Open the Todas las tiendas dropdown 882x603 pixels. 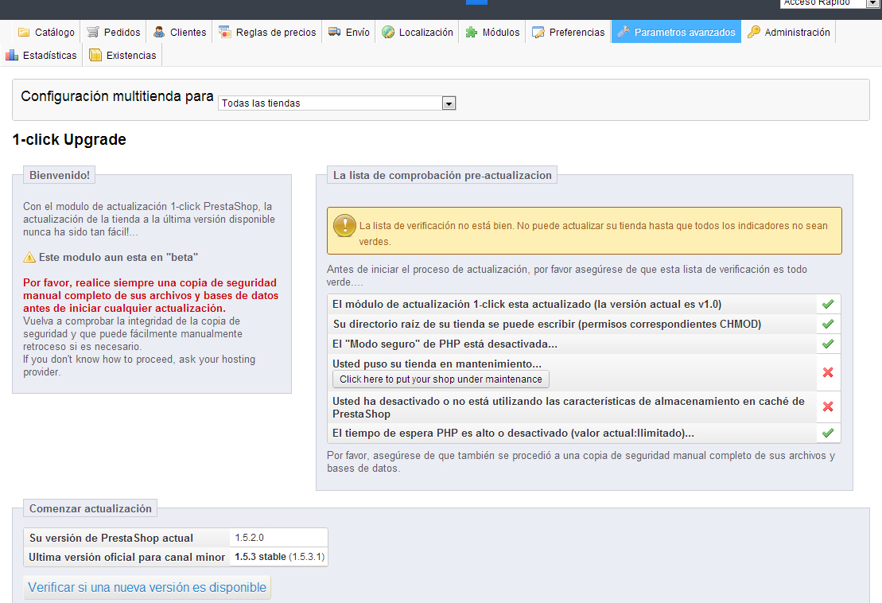[x=337, y=103]
